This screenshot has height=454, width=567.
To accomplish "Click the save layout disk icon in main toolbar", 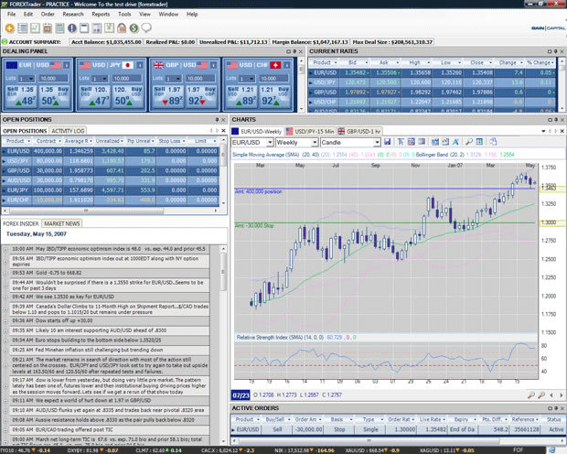I will (109, 27).
